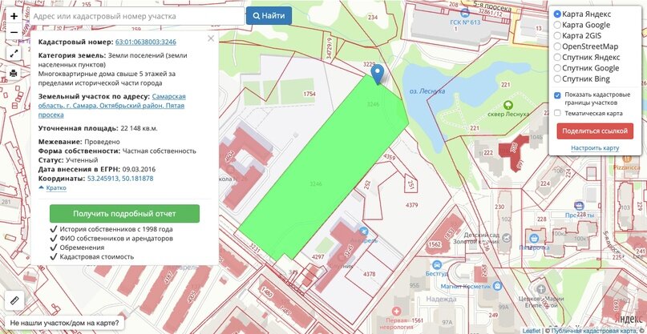Image resolution: width=647 pixels, height=334 pixels.
Task: Select Карта Яндекс map layer
Action: point(557,14)
